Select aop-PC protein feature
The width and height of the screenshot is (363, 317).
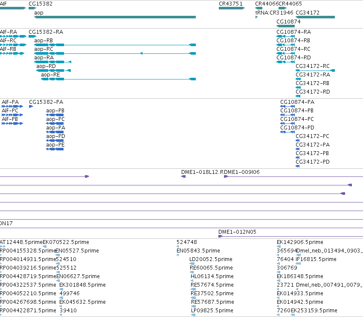pyautogui.click(x=55, y=123)
